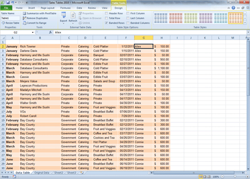
Task: Switch to Page Layout view in status bar
Action: point(205,177)
